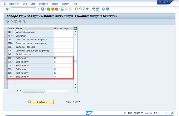Go to Last Page icon
The height and width of the screenshot is (116, 179).
point(88,9)
